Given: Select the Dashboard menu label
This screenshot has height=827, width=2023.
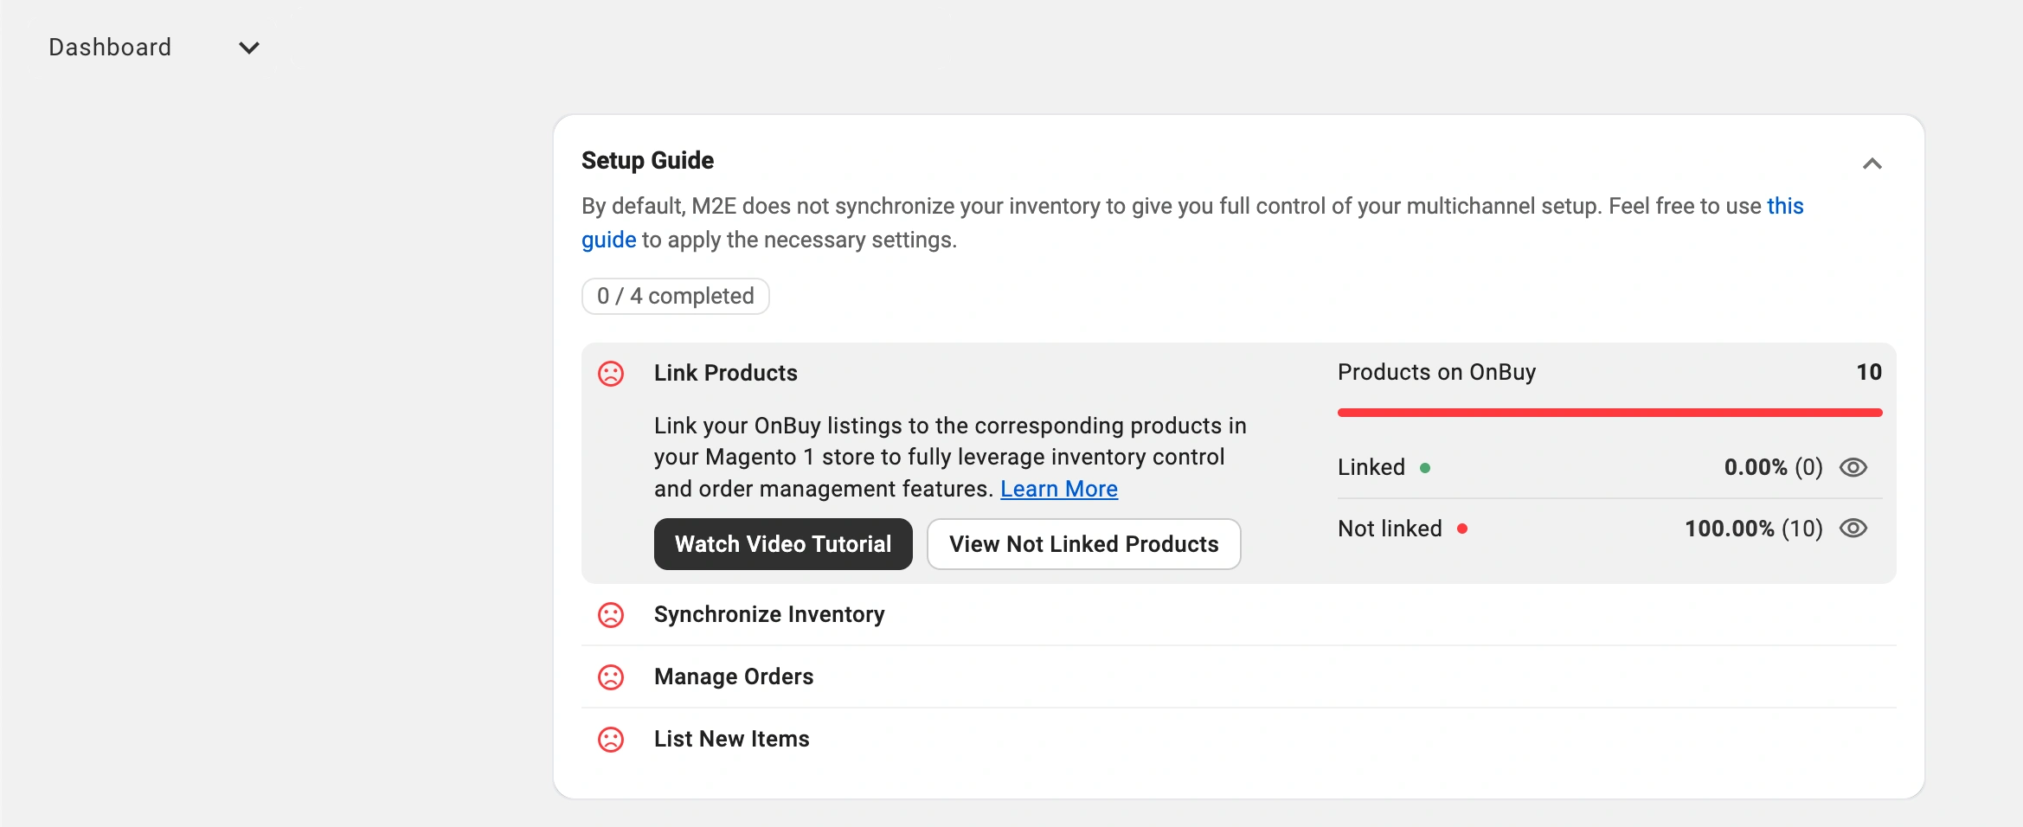Looking at the screenshot, I should pos(110,48).
